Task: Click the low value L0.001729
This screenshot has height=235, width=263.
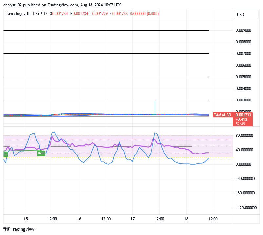Action: coord(99,14)
